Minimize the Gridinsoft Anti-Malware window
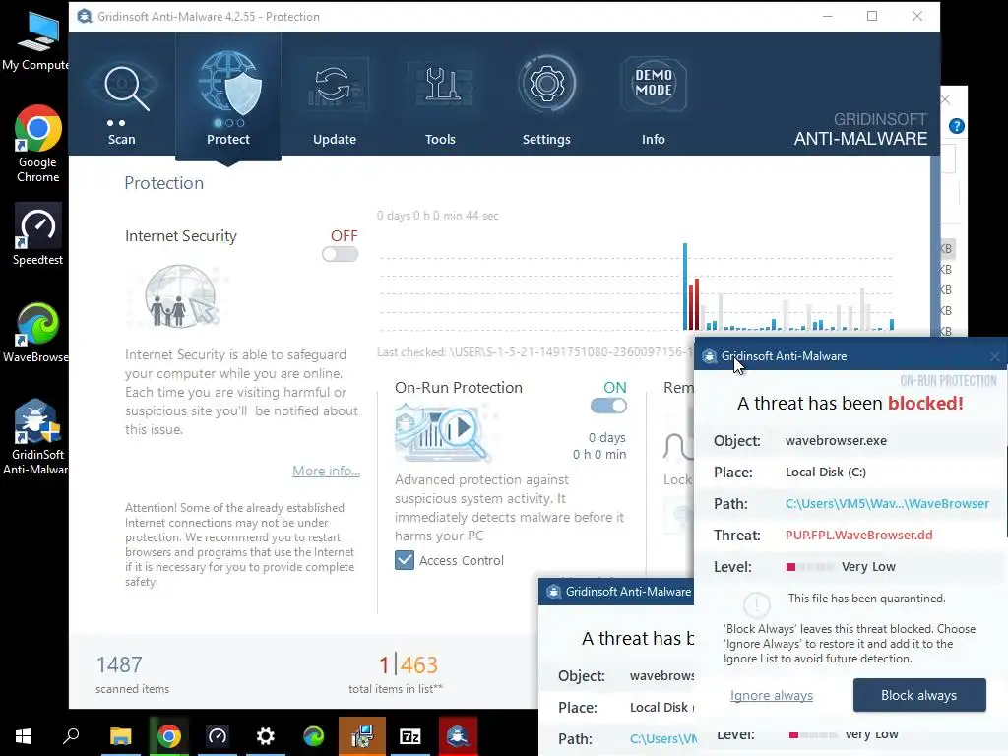 click(x=827, y=16)
